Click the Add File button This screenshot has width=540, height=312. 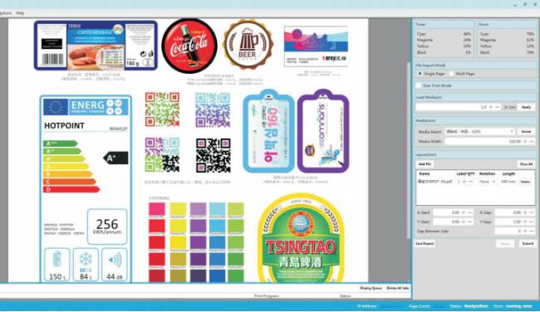425,164
